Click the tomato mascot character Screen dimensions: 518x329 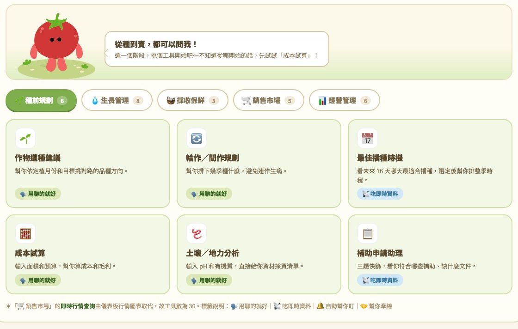[56, 43]
